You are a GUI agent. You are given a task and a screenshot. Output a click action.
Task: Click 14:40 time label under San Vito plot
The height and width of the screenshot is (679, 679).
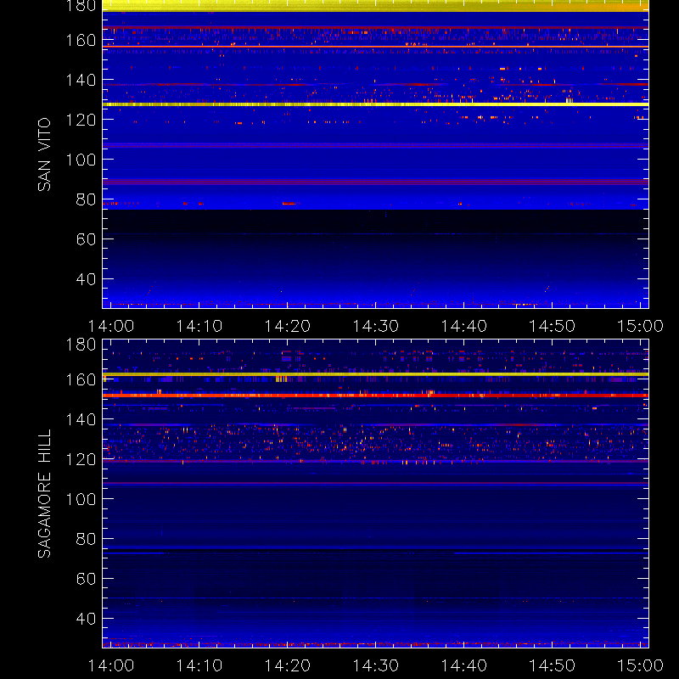point(463,326)
